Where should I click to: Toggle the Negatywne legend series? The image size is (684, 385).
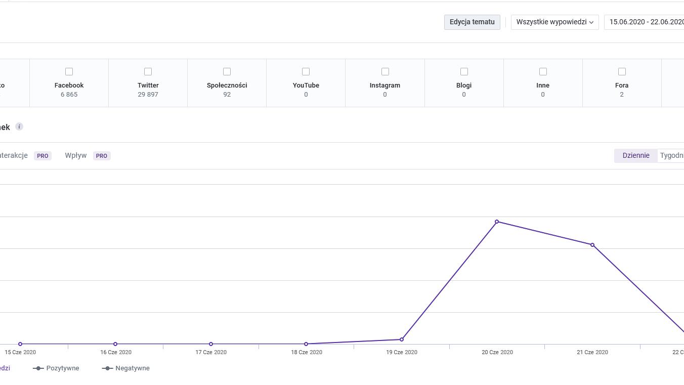126,368
